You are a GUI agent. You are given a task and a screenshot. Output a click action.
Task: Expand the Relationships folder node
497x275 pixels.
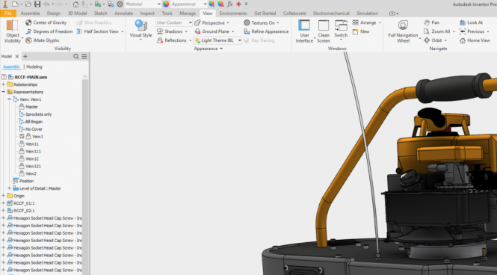pos(4,84)
